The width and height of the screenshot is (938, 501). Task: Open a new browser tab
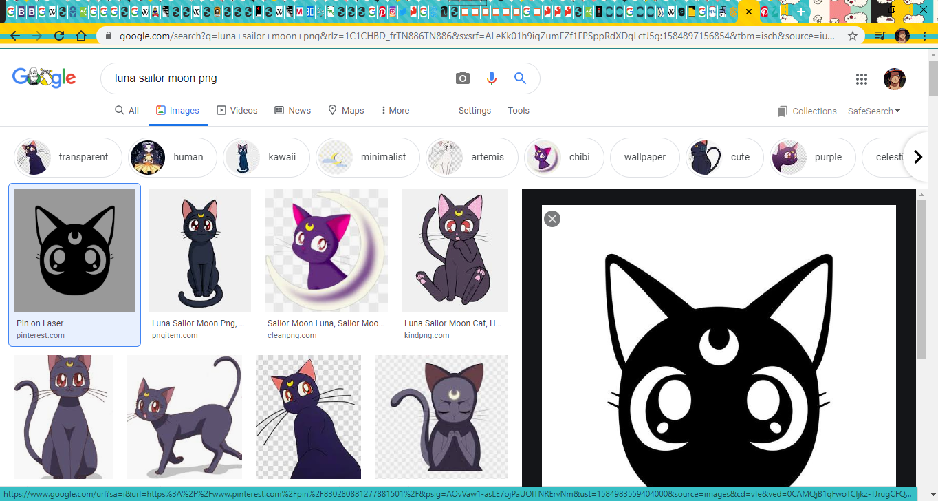coord(801,12)
